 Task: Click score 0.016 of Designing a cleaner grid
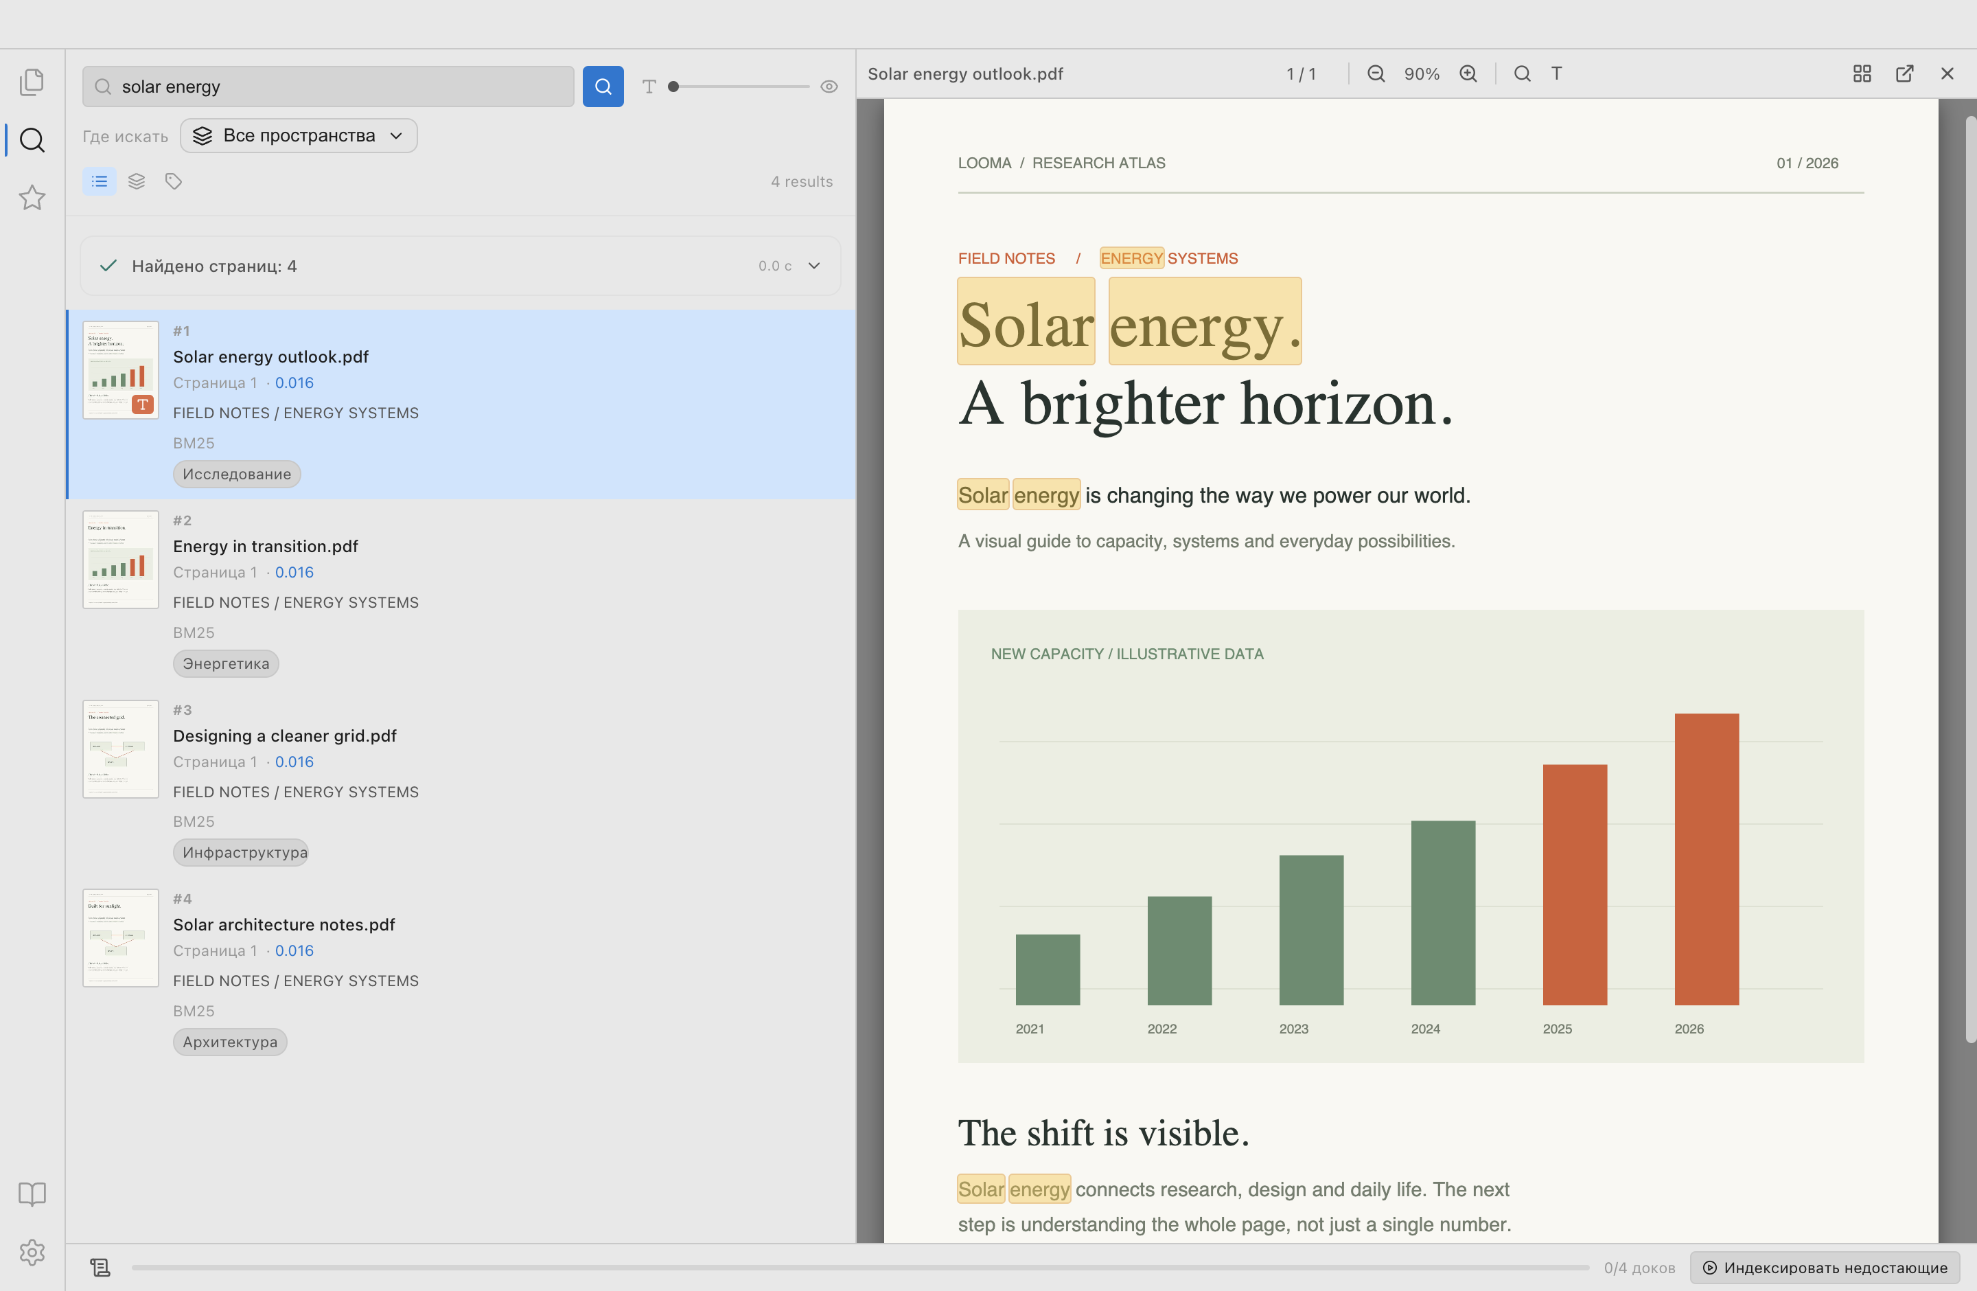(294, 762)
